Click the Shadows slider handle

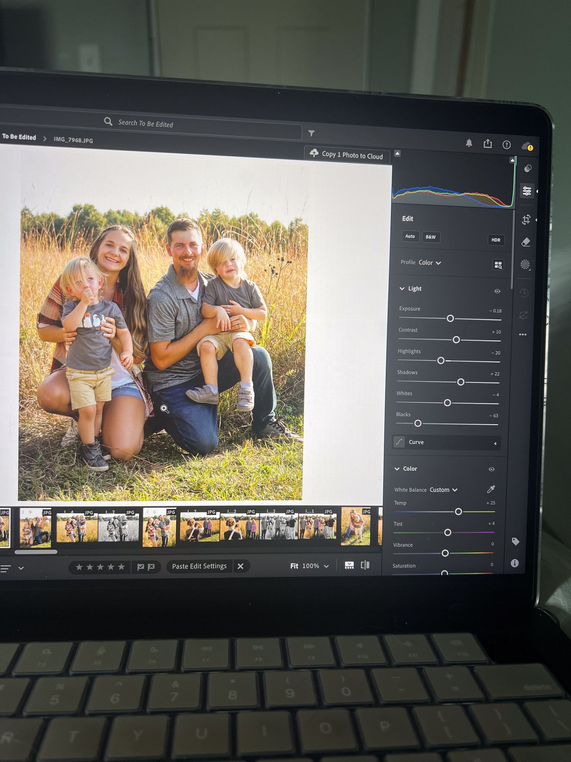tap(461, 382)
